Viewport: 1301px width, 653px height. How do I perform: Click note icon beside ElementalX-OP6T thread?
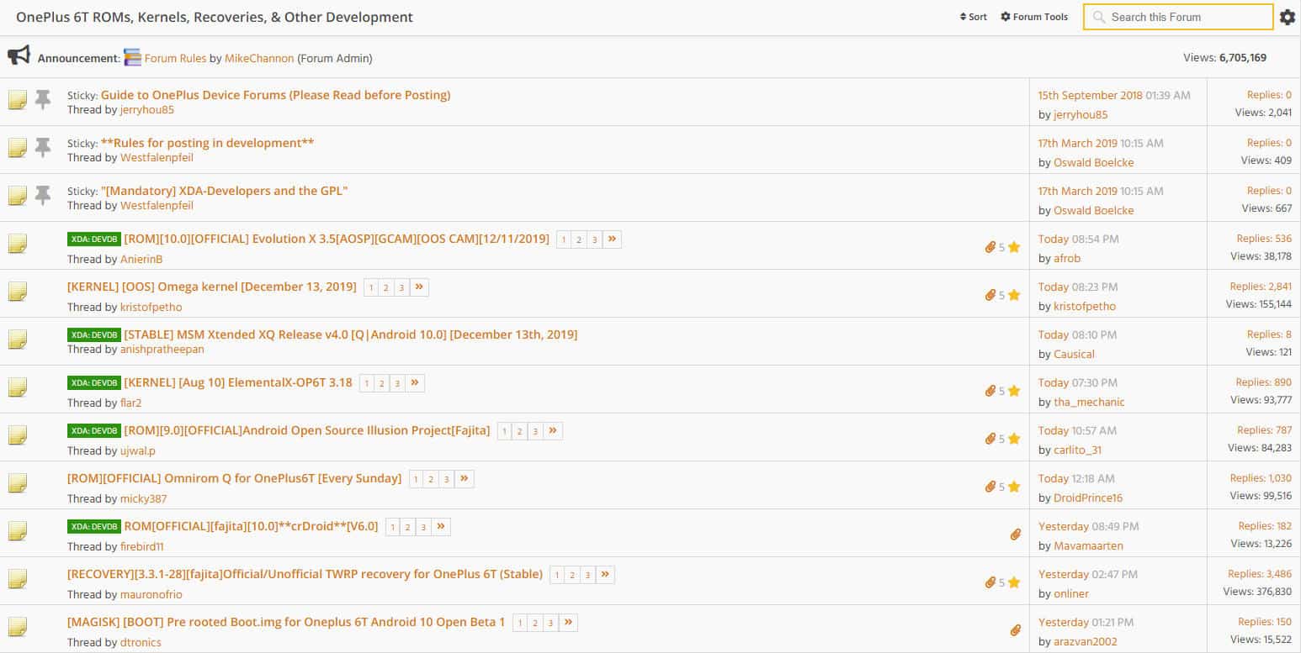(18, 387)
